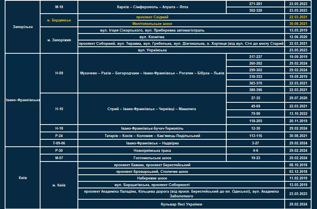Select the highlighted Мелітопольське шосе row
The width and height of the screenshot is (317, 209).
coord(152,24)
